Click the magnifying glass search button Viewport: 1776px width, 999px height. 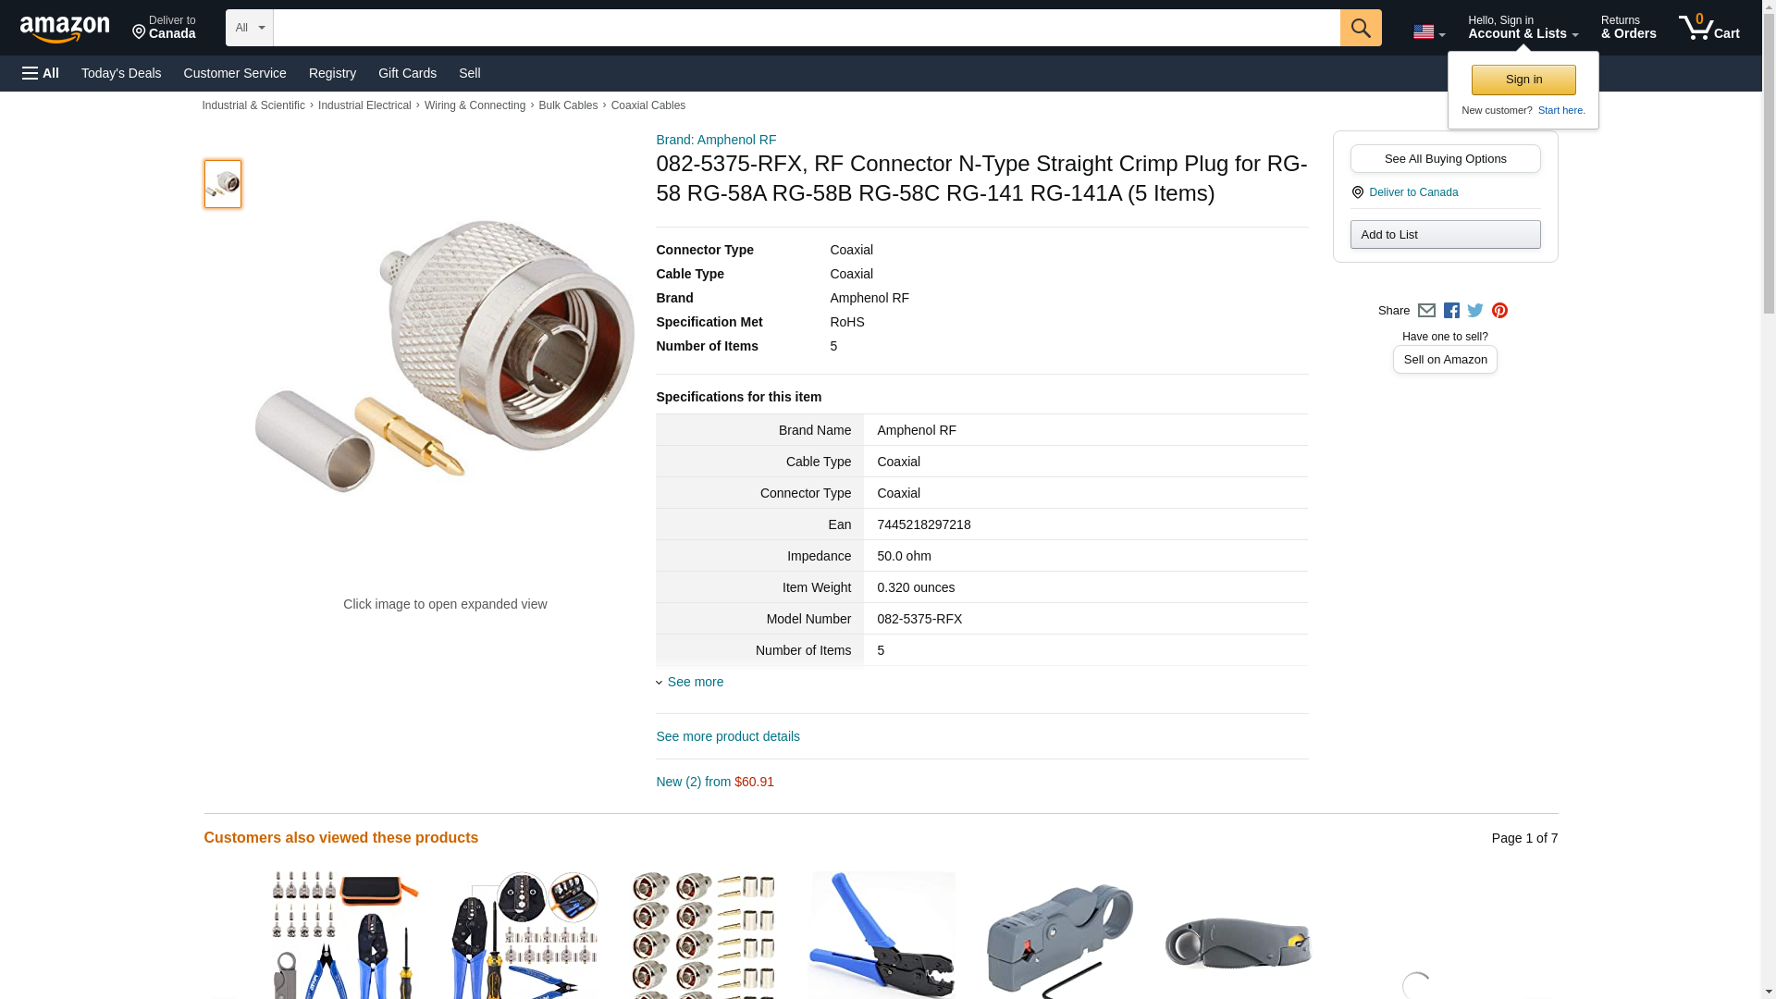tap(1360, 28)
